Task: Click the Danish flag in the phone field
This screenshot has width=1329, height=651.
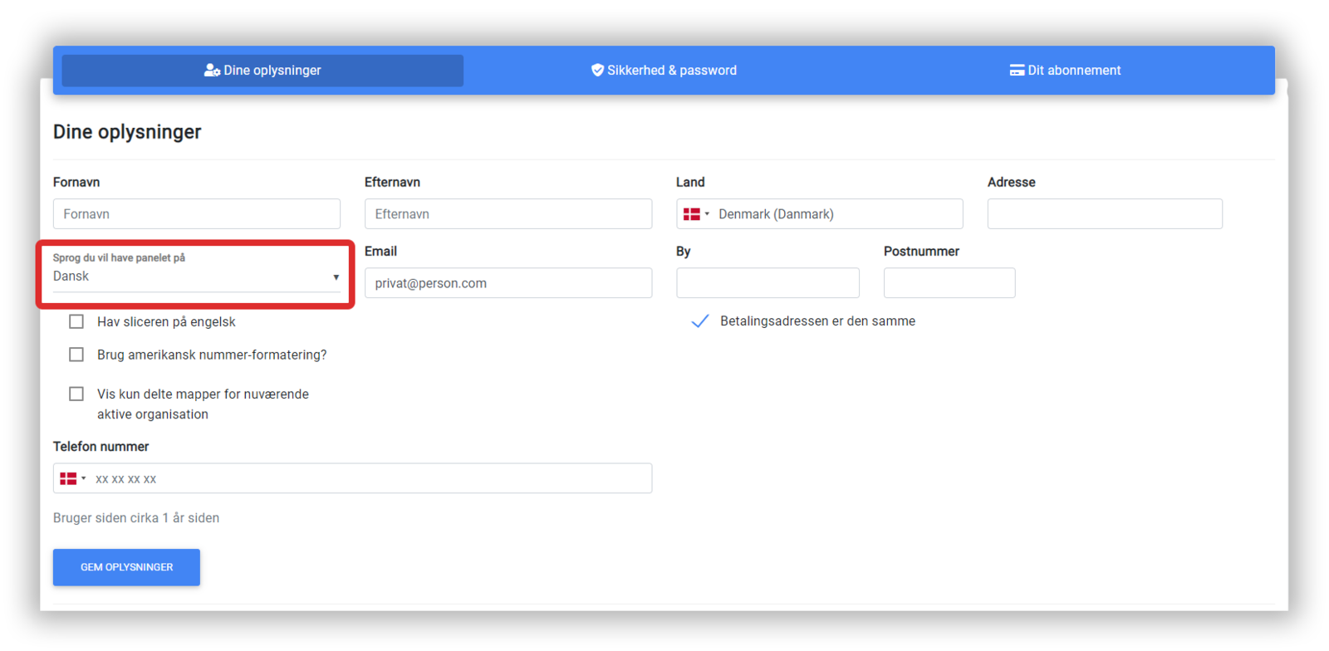Action: (x=68, y=478)
